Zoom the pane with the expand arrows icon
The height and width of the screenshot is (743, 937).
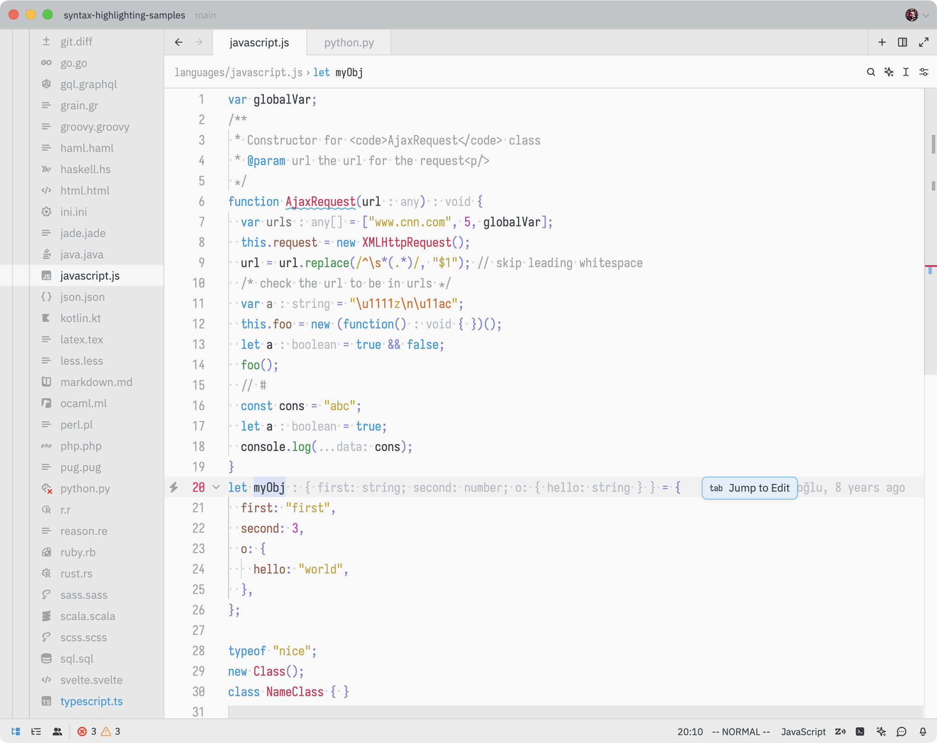(x=923, y=42)
